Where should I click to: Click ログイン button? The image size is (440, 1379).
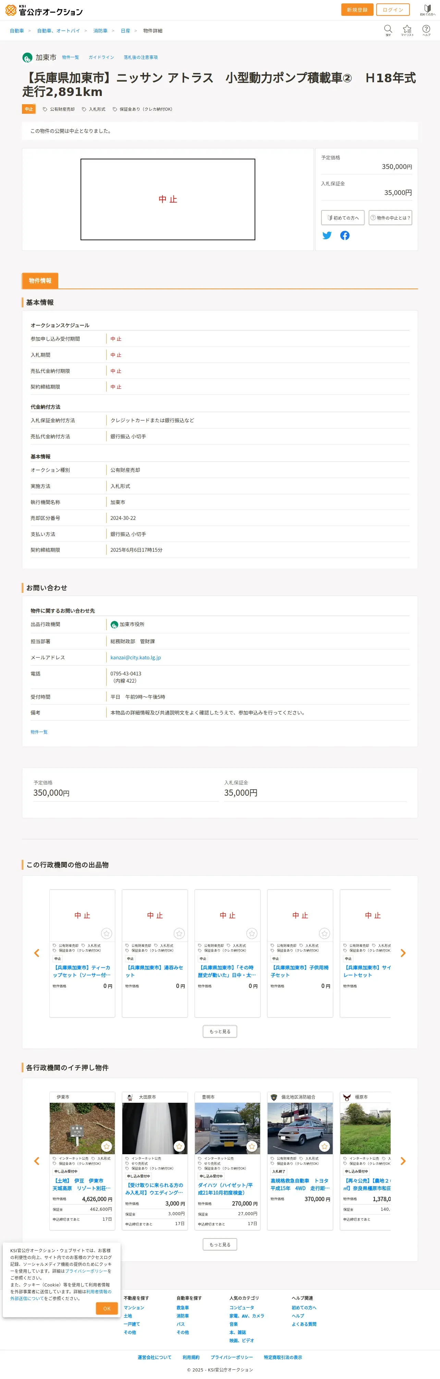coord(393,10)
